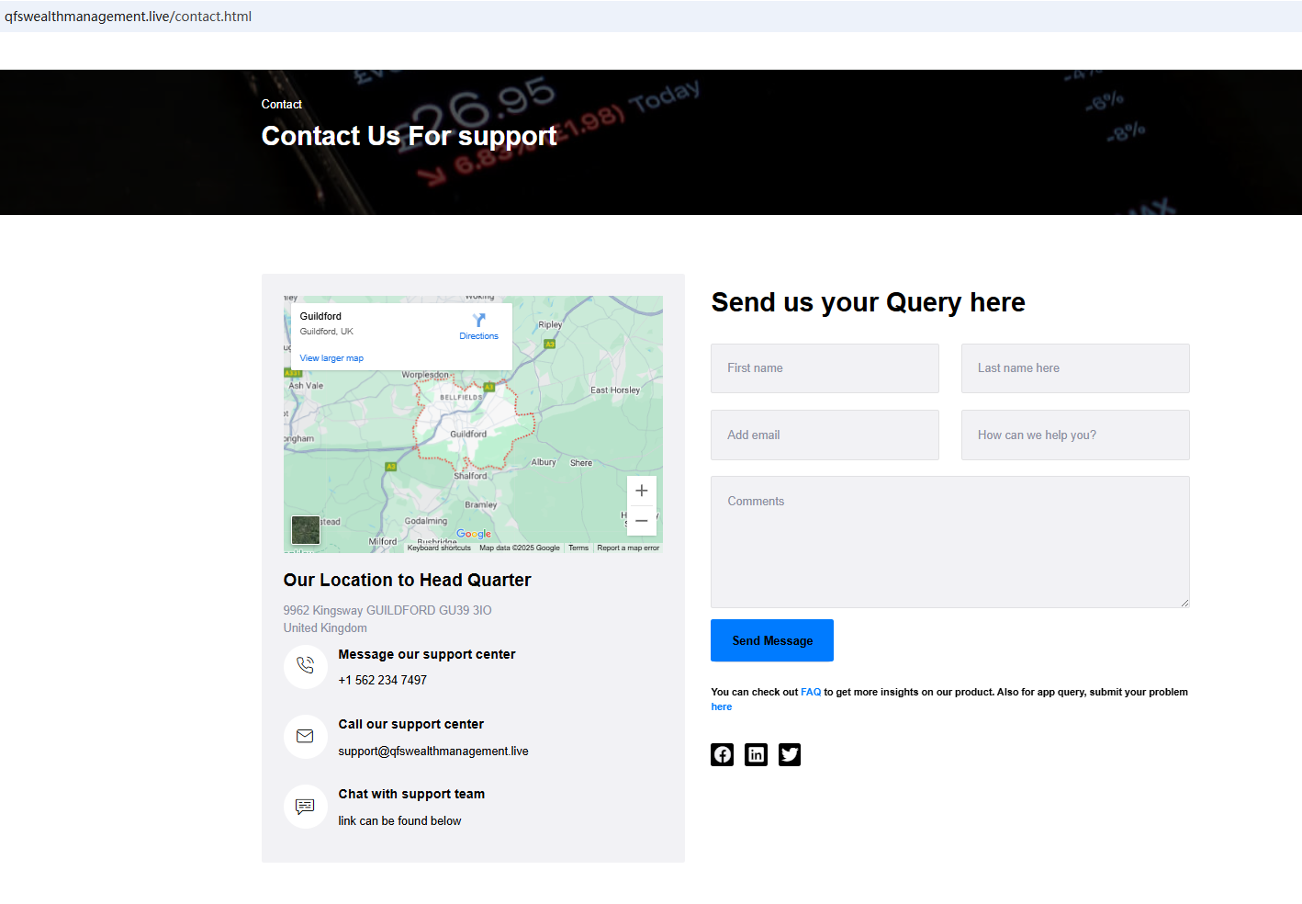Click the 'United Kingdom' address line
This screenshot has height=904, width=1302.
[x=325, y=628]
